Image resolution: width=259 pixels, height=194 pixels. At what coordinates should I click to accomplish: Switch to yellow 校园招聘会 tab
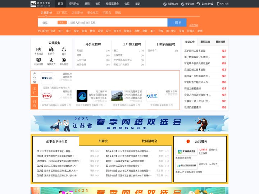150,141
